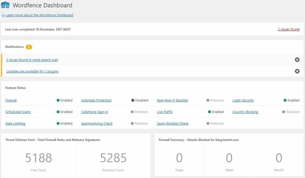Viewport: 305px width, 178px height.
Task: Open the Cellphone Sign-in feature
Action: [94, 112]
